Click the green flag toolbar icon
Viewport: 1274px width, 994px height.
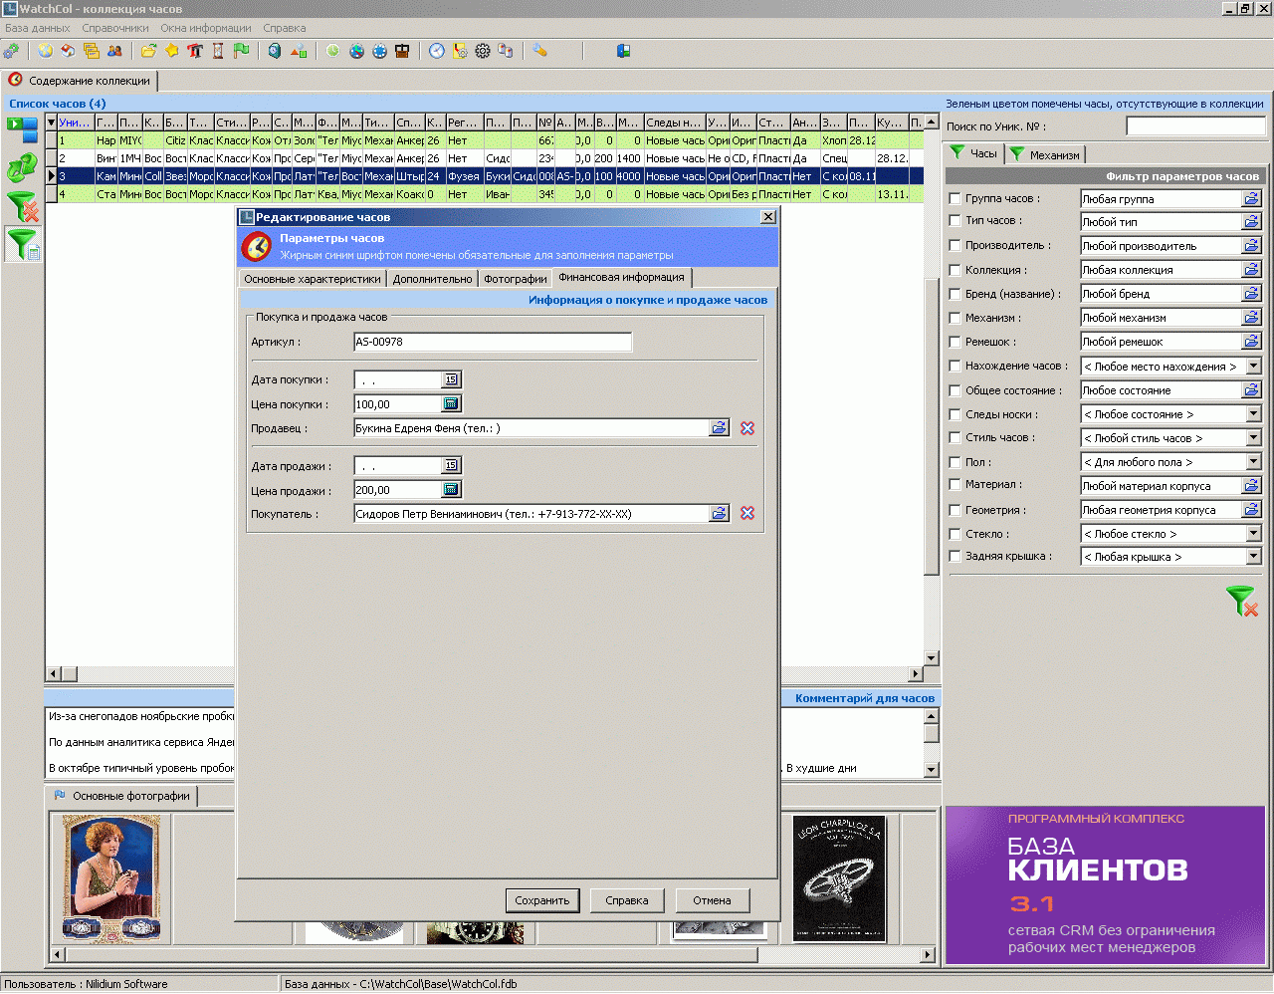point(241,51)
